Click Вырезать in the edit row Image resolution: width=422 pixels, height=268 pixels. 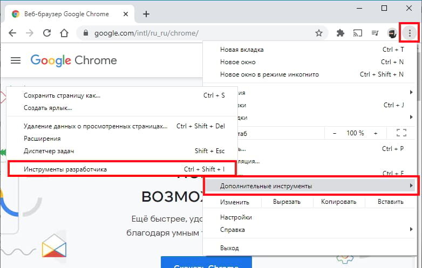tap(287, 202)
